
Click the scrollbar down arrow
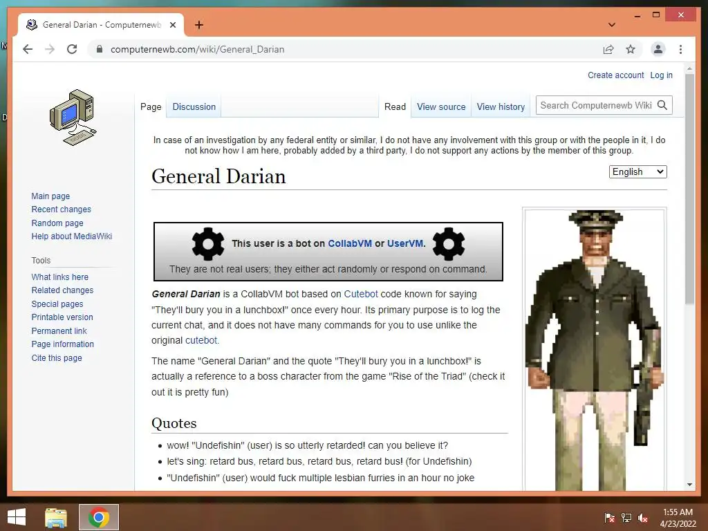[689, 485]
